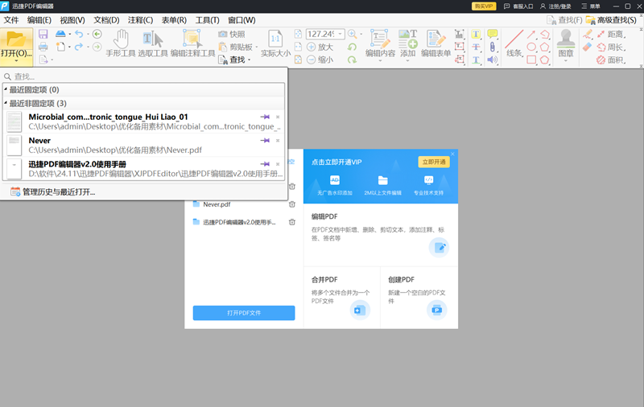Click the 放大 zoom in button
Image resolution: width=644 pixels, height=407 pixels.
click(320, 47)
